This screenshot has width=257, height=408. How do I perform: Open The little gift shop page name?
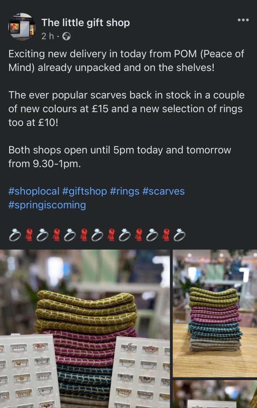click(x=86, y=23)
